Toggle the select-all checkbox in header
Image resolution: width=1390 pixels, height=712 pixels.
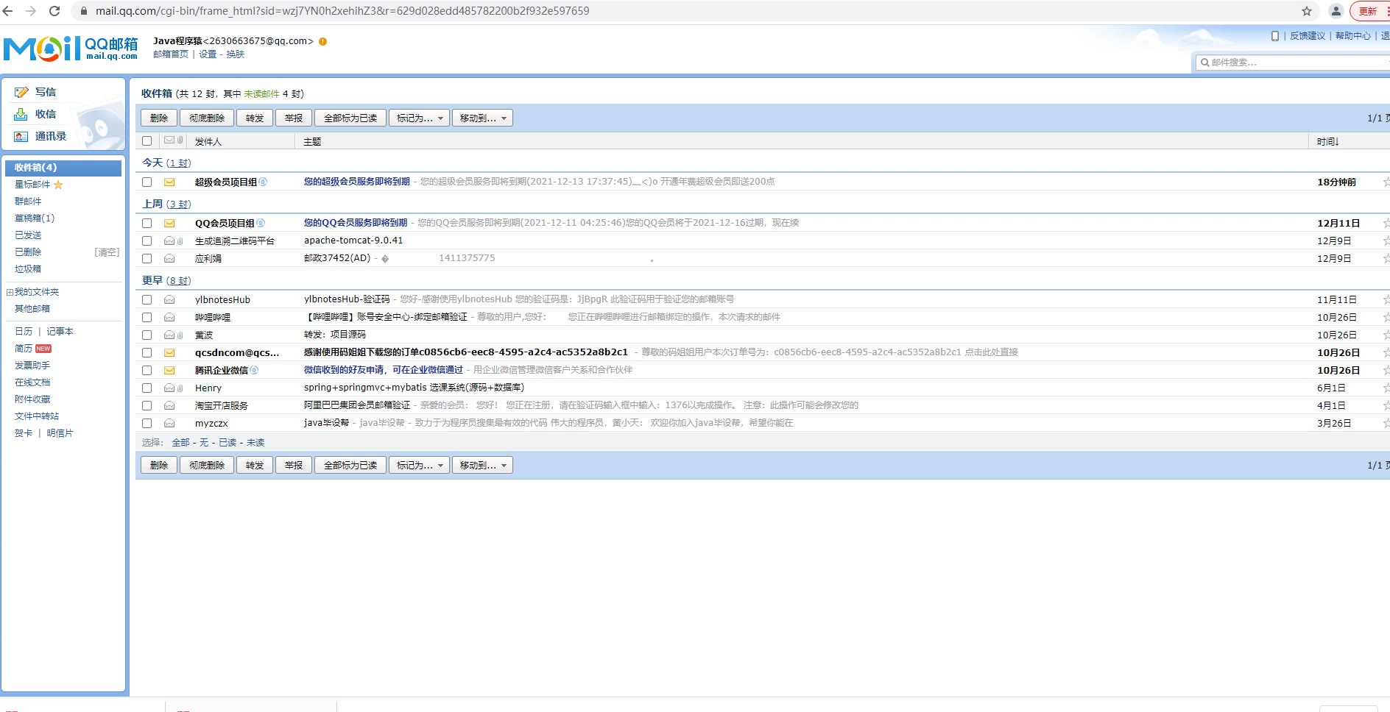point(147,140)
